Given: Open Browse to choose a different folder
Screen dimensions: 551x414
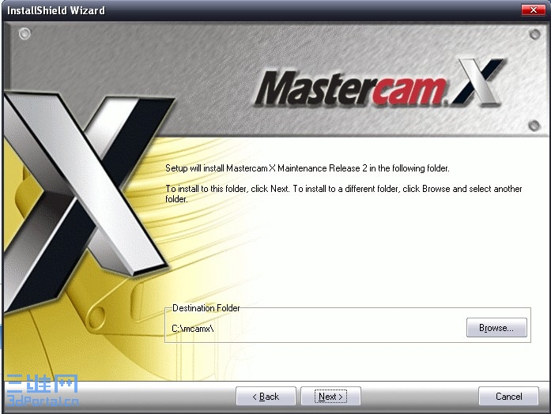Looking at the screenshot, I should tap(496, 328).
